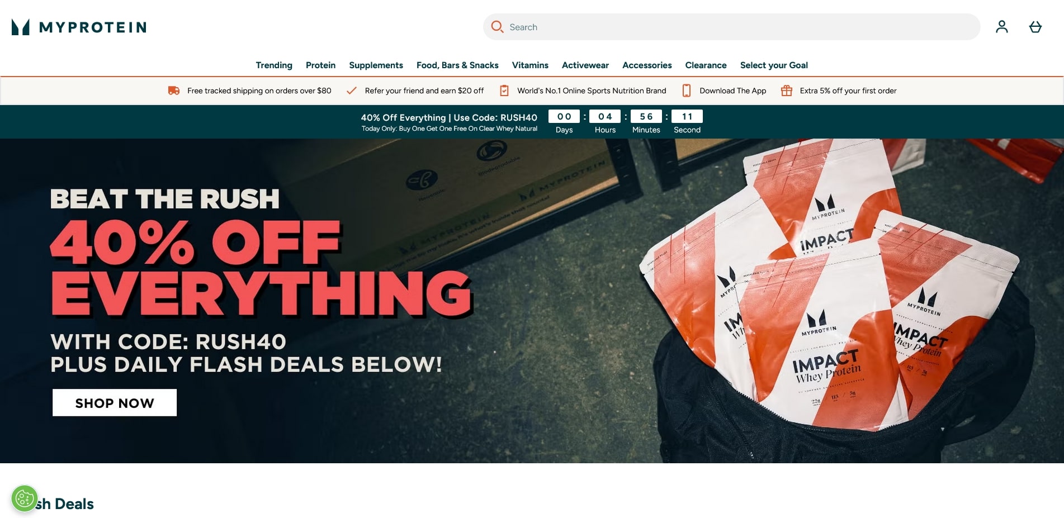Click the SHOP NOW button

coord(115,402)
